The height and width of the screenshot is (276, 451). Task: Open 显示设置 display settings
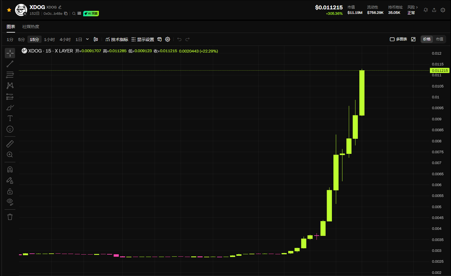point(142,39)
